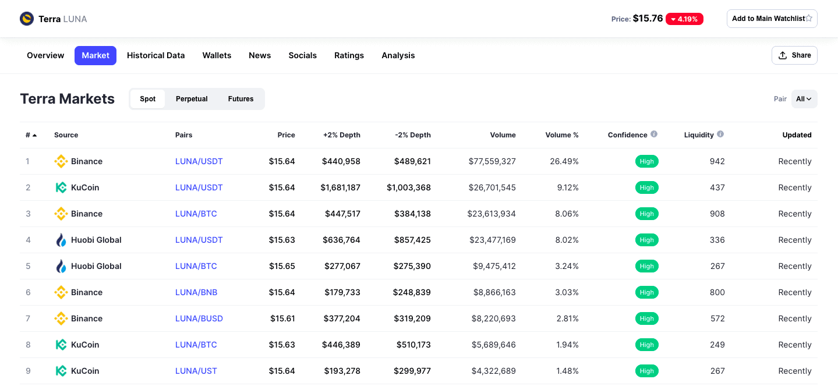Sort by the Source column header
This screenshot has height=386, width=838.
tap(66, 135)
